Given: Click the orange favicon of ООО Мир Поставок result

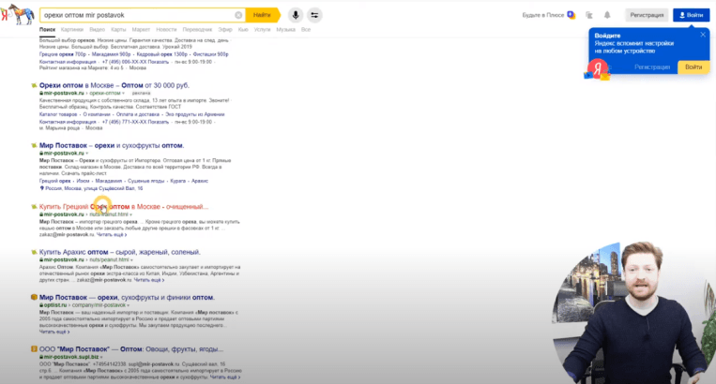Looking at the screenshot, I should (x=34, y=349).
